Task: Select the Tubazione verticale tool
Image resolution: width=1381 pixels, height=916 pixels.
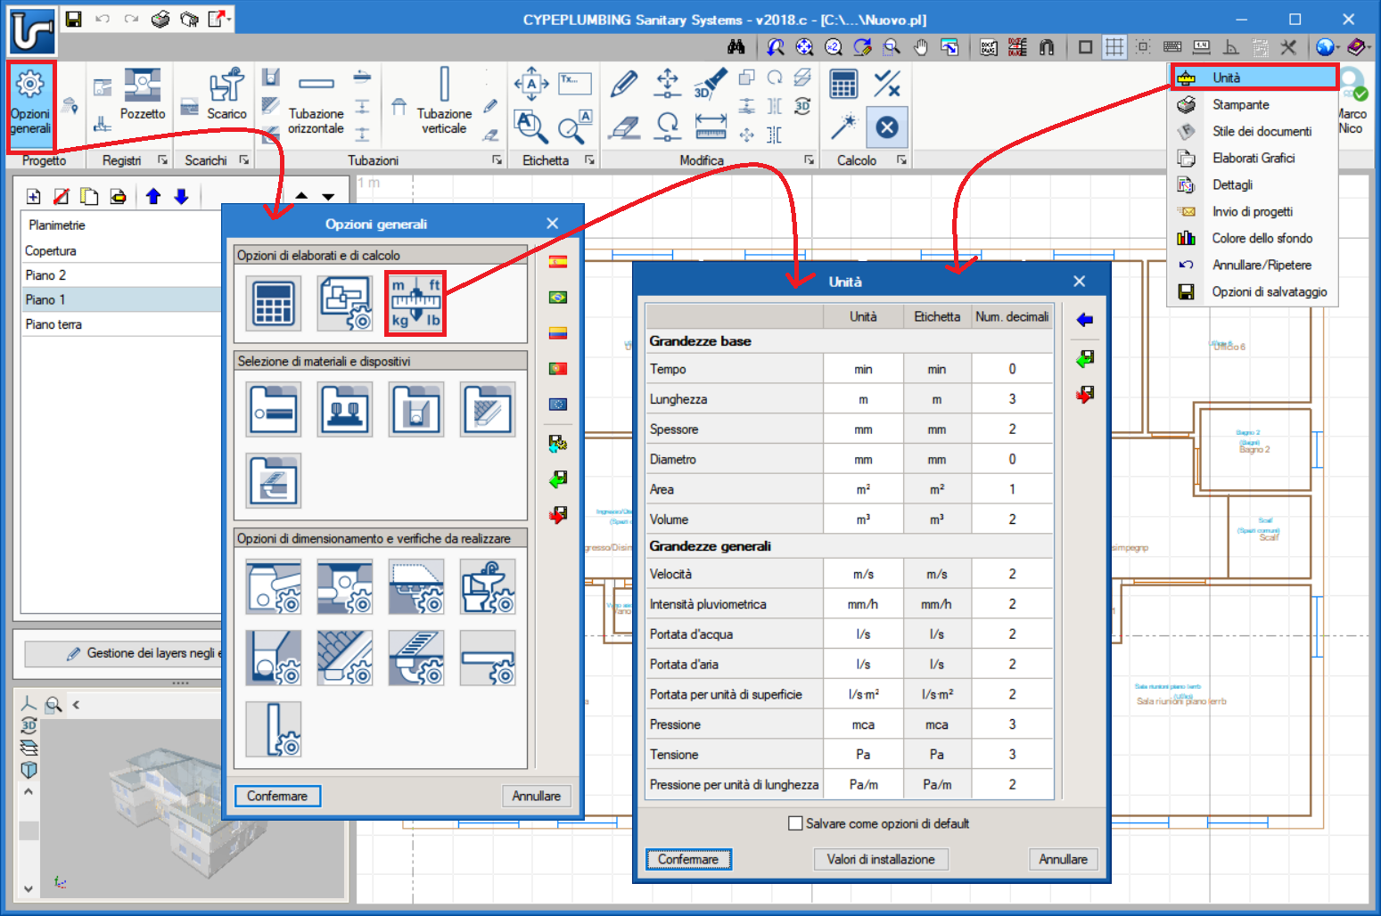Action: click(444, 102)
